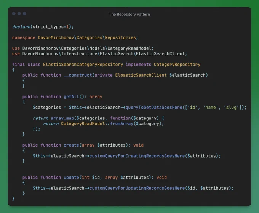
Task: Click the "void" return type of update
Action: 161,177
